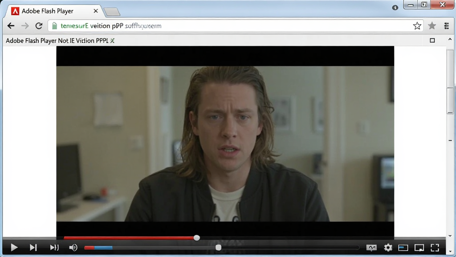Click the square icon on the notification bar
The image size is (456, 257).
pos(432,41)
